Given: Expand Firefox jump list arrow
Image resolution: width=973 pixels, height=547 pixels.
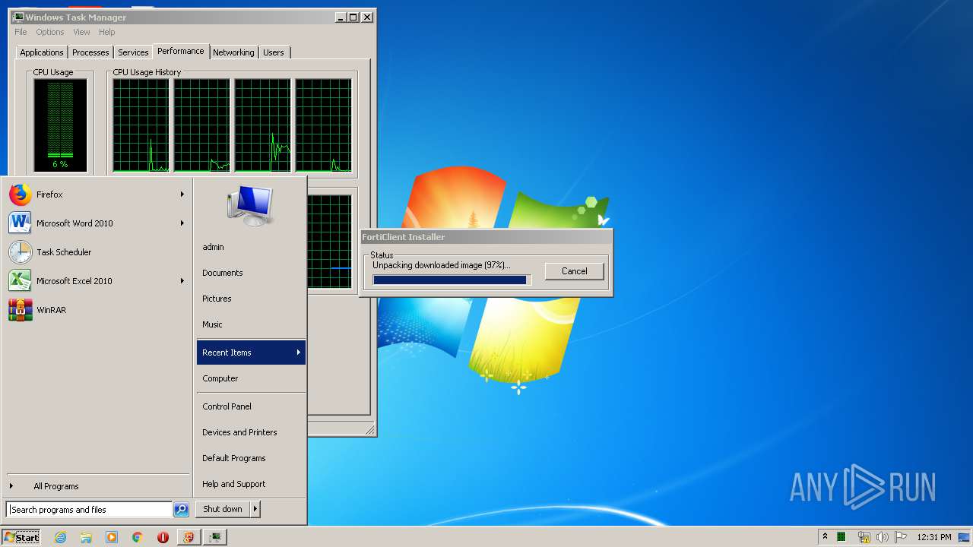Looking at the screenshot, I should [182, 194].
